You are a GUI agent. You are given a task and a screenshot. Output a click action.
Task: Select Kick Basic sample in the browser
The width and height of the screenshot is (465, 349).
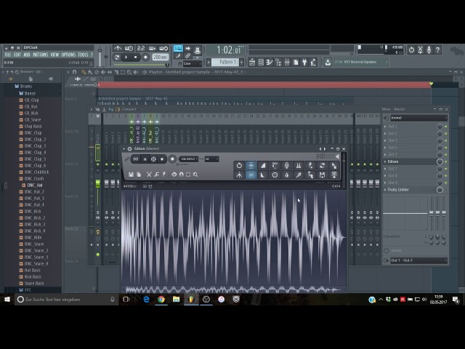tap(33, 276)
